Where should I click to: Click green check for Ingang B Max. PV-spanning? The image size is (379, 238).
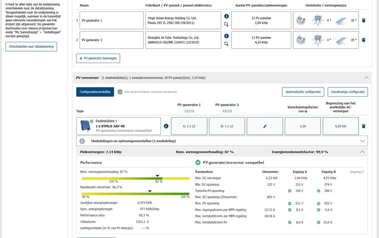318,203
